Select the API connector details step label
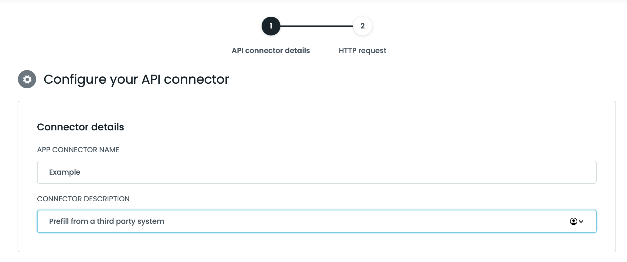This screenshot has height=262, width=627. pos(271,51)
